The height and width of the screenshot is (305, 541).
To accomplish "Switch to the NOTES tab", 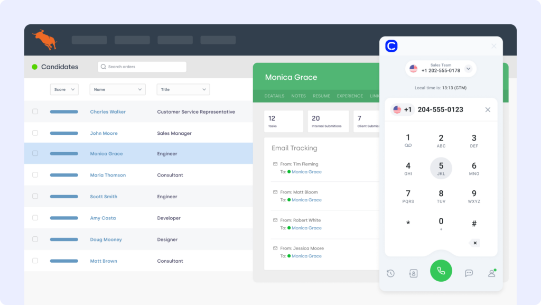I will [299, 96].
